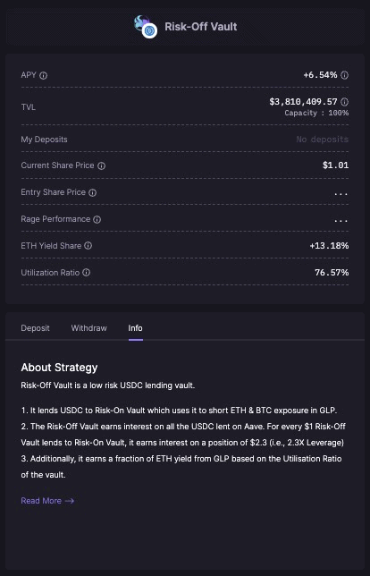Click the 76.57% utilization ratio value
The height and width of the screenshot is (576, 370).
tap(332, 273)
